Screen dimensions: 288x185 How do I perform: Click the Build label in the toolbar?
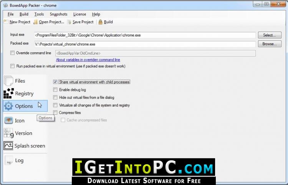coord(108,22)
